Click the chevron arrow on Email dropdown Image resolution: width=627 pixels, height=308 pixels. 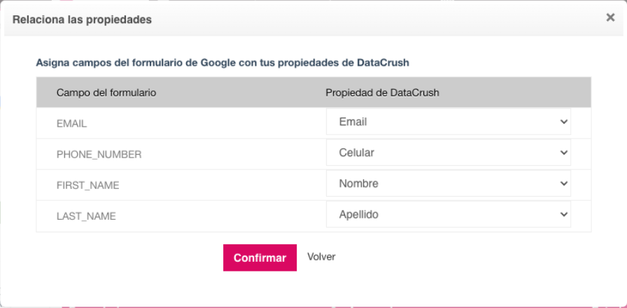tap(564, 122)
